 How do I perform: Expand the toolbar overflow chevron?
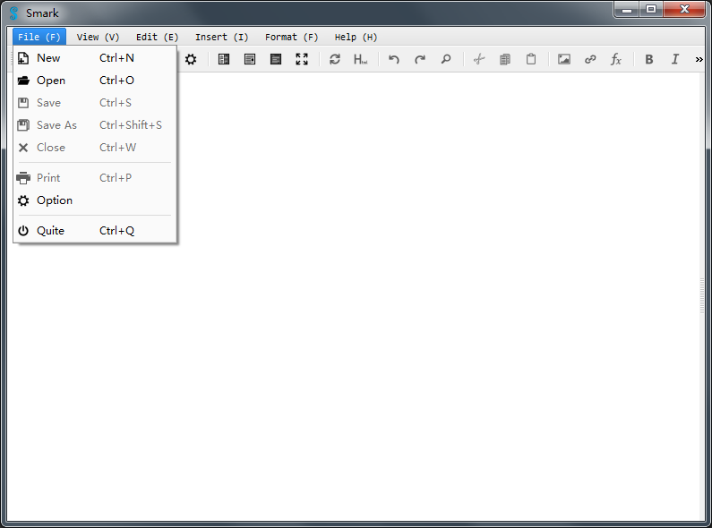[x=699, y=59]
